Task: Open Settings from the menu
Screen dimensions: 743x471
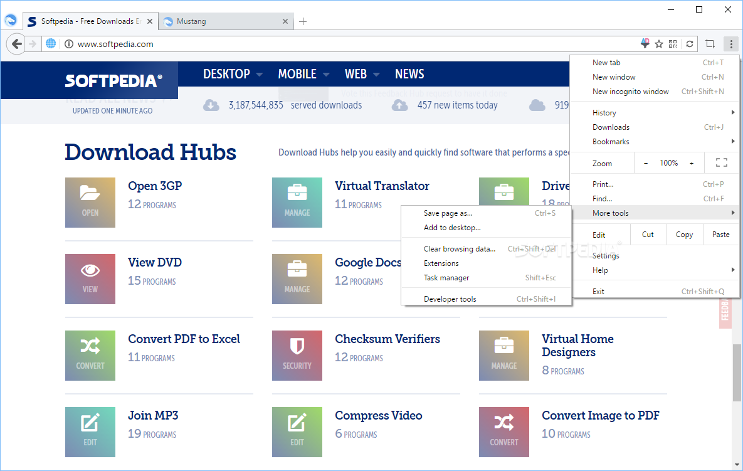Action: pyautogui.click(x=655, y=256)
